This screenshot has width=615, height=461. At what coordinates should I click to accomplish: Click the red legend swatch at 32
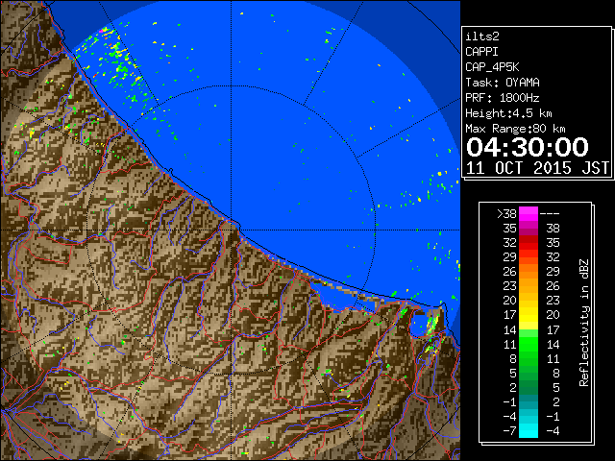click(529, 243)
